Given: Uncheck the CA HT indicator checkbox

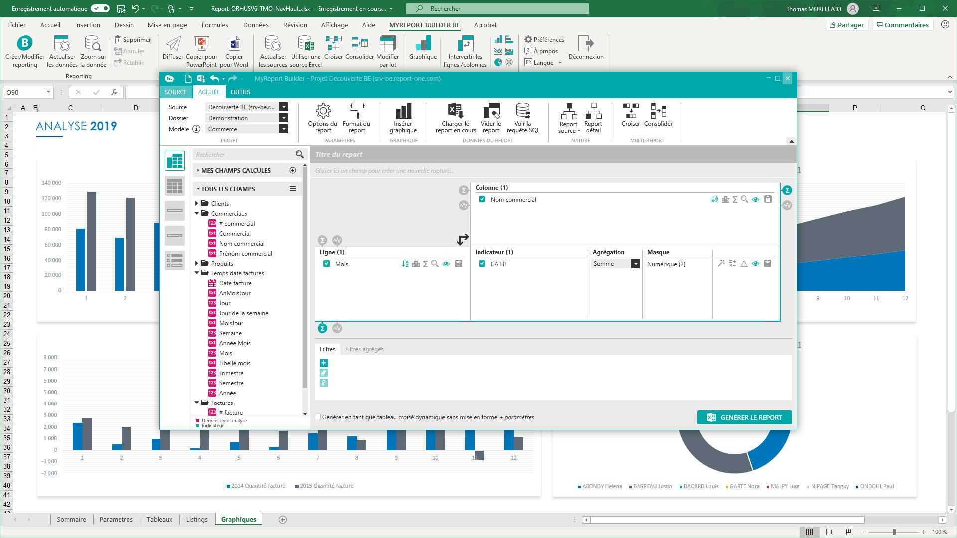Looking at the screenshot, I should pos(482,264).
